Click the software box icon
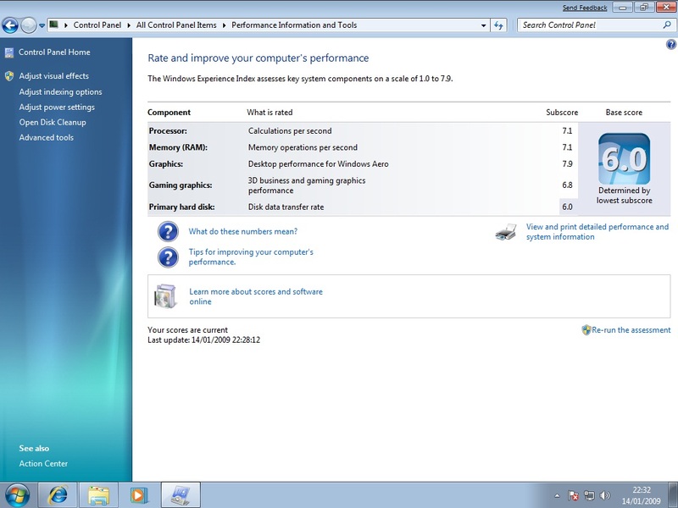Viewport: 678px width, 508px height. tap(165, 296)
